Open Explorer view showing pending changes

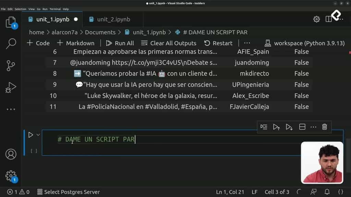pyautogui.click(x=11, y=23)
